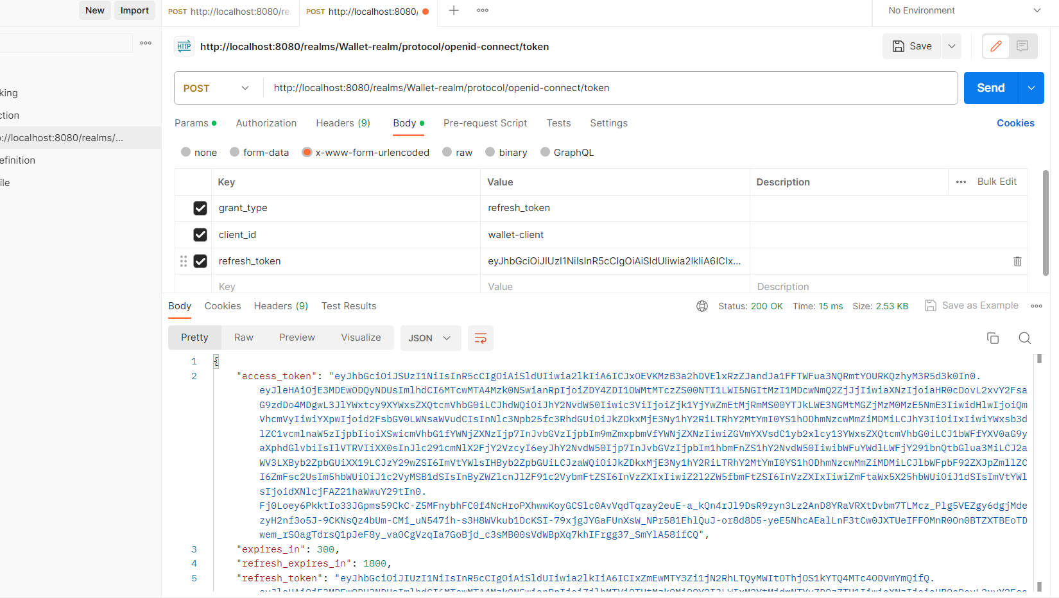Open the Authorization request tab

pyautogui.click(x=266, y=123)
